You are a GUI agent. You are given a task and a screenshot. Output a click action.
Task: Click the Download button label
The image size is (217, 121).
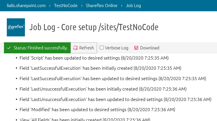pos(150,48)
